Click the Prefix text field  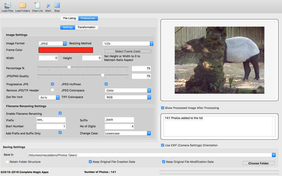(x=51, y=120)
